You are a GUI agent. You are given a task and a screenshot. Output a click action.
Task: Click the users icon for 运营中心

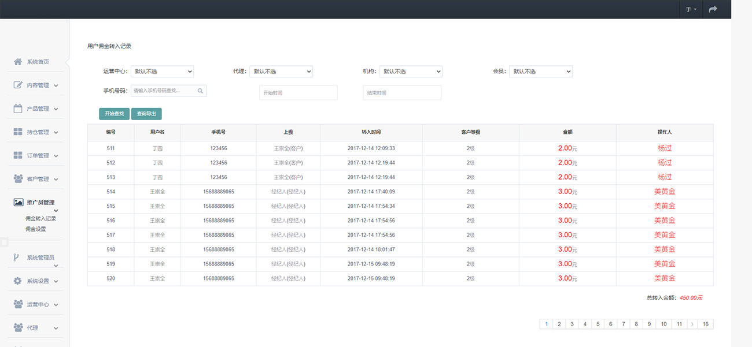pyautogui.click(x=18, y=304)
